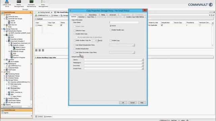The image size is (216, 121).
Task: Select Reports icon in tree
Action: click(x=4, y=105)
